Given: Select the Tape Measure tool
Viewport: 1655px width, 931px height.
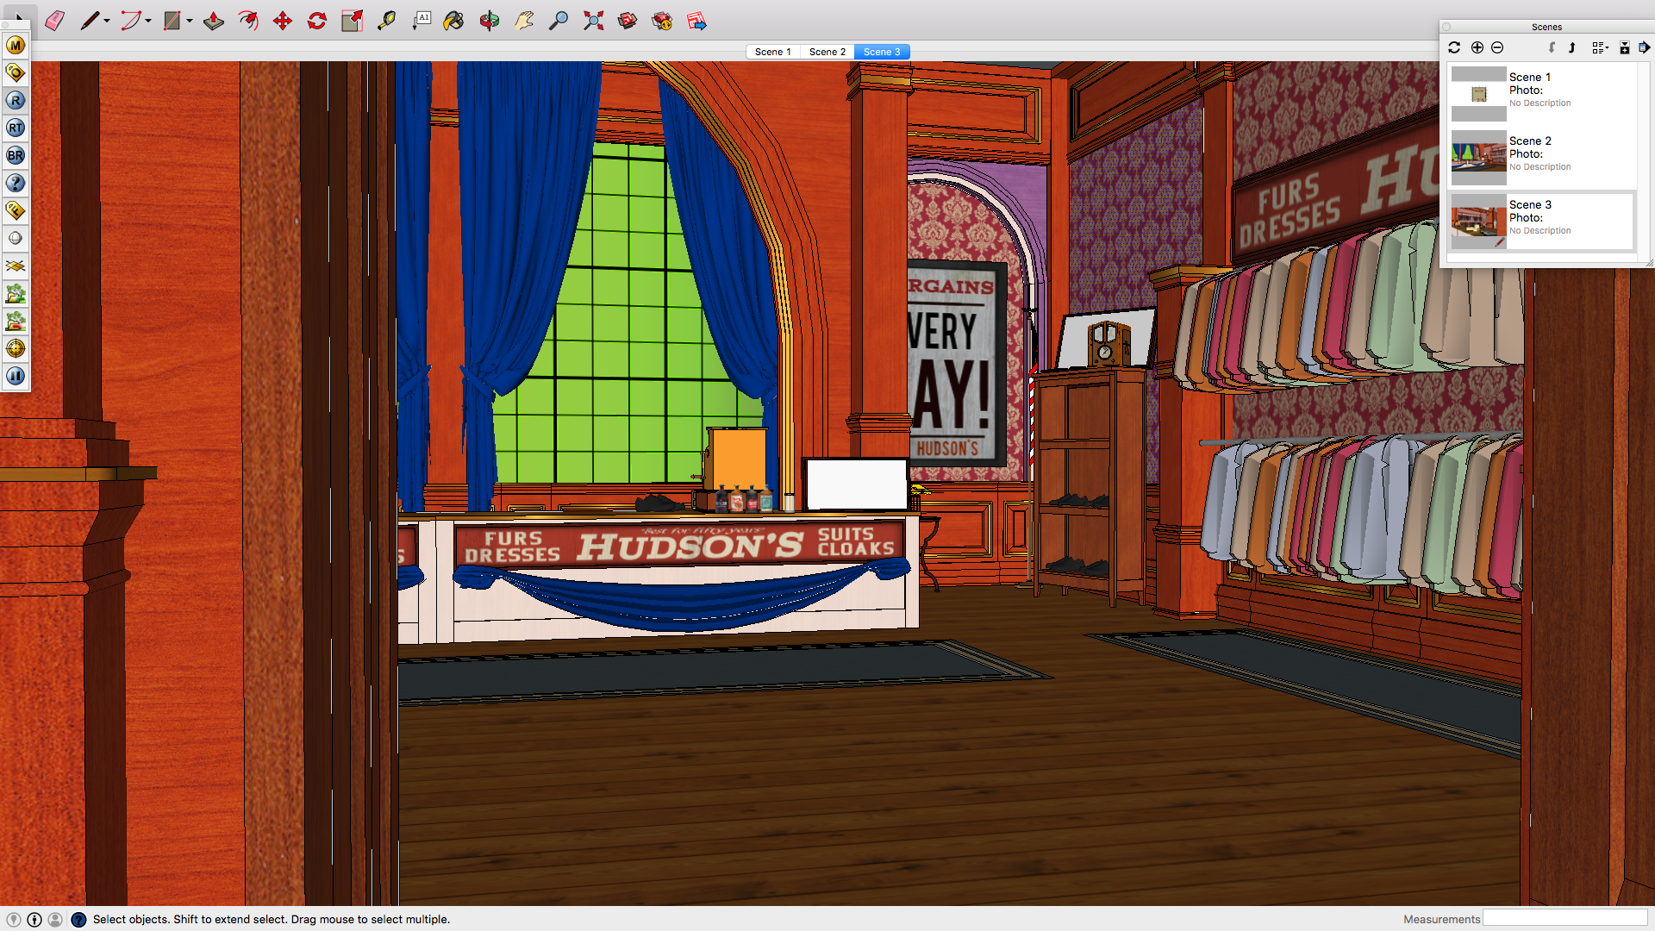Looking at the screenshot, I should click(x=386, y=21).
